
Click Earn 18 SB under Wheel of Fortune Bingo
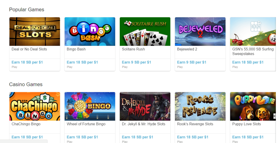coord(82,137)
